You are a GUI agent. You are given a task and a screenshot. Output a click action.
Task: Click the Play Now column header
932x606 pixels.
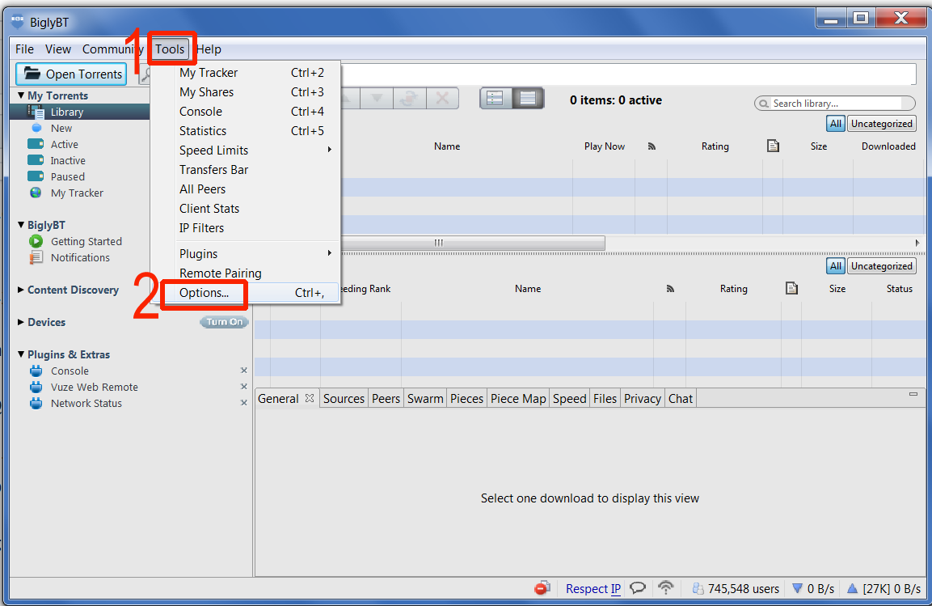point(604,146)
